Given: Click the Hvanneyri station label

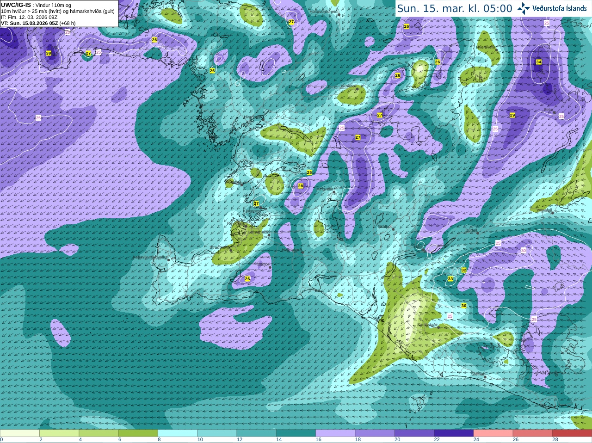Looking at the screenshot, I should (x=253, y=117).
